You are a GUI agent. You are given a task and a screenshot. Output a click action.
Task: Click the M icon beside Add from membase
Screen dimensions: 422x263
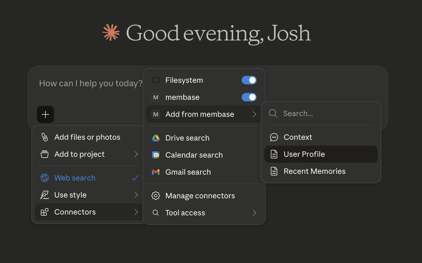(x=156, y=114)
